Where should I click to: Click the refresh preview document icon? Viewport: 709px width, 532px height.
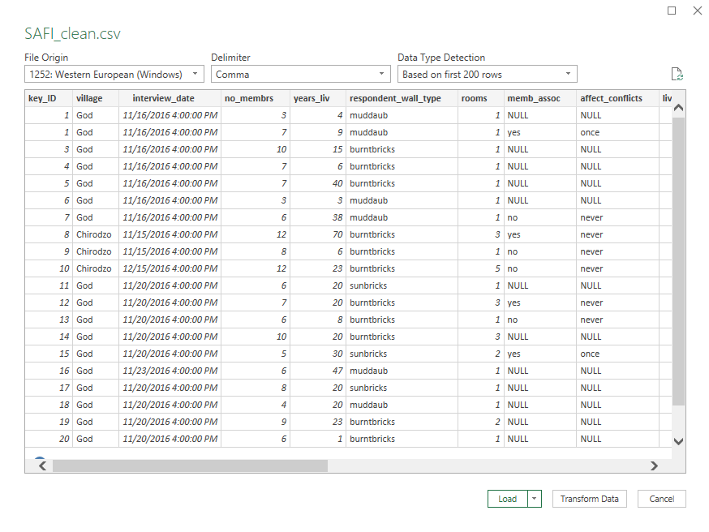[677, 74]
